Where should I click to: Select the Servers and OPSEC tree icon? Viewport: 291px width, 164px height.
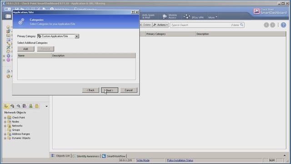pyautogui.click(x=25, y=106)
